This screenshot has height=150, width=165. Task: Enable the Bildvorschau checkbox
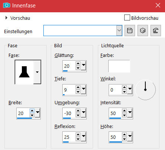pos(127,17)
